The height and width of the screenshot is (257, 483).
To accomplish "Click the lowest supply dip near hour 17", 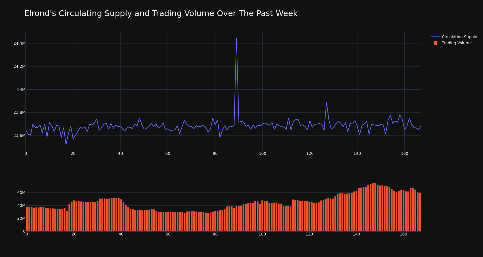I will (x=66, y=144).
